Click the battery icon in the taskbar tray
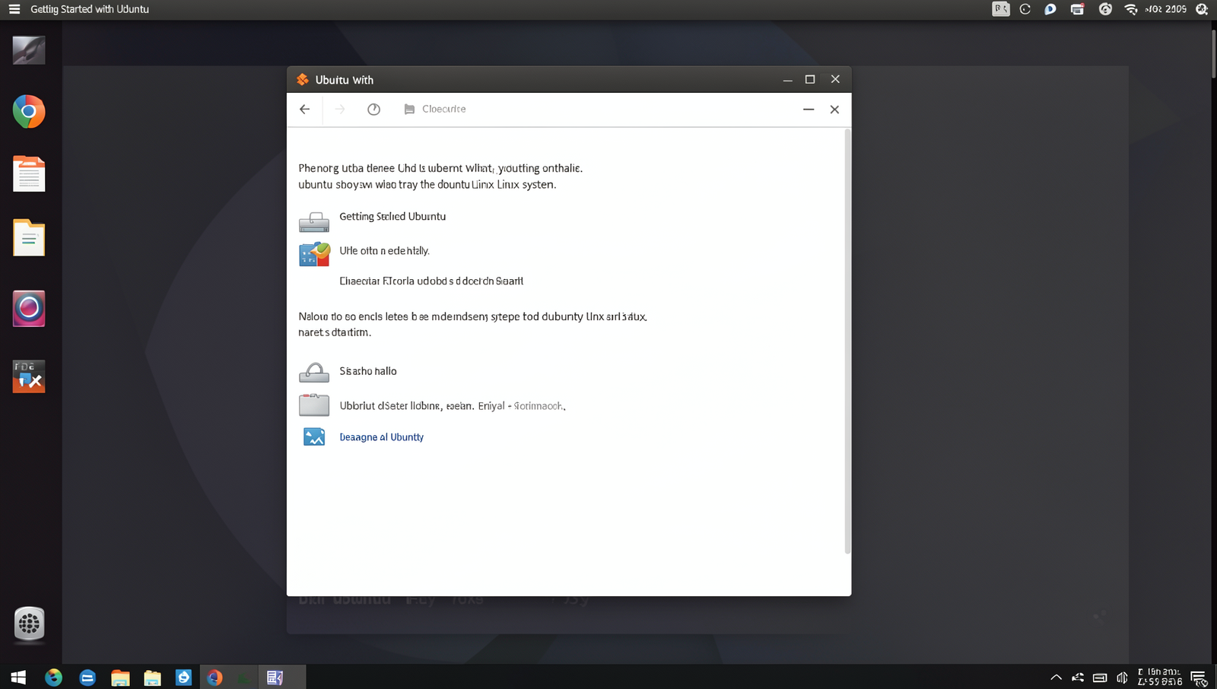Viewport: 1217px width, 689px height. click(x=1100, y=678)
